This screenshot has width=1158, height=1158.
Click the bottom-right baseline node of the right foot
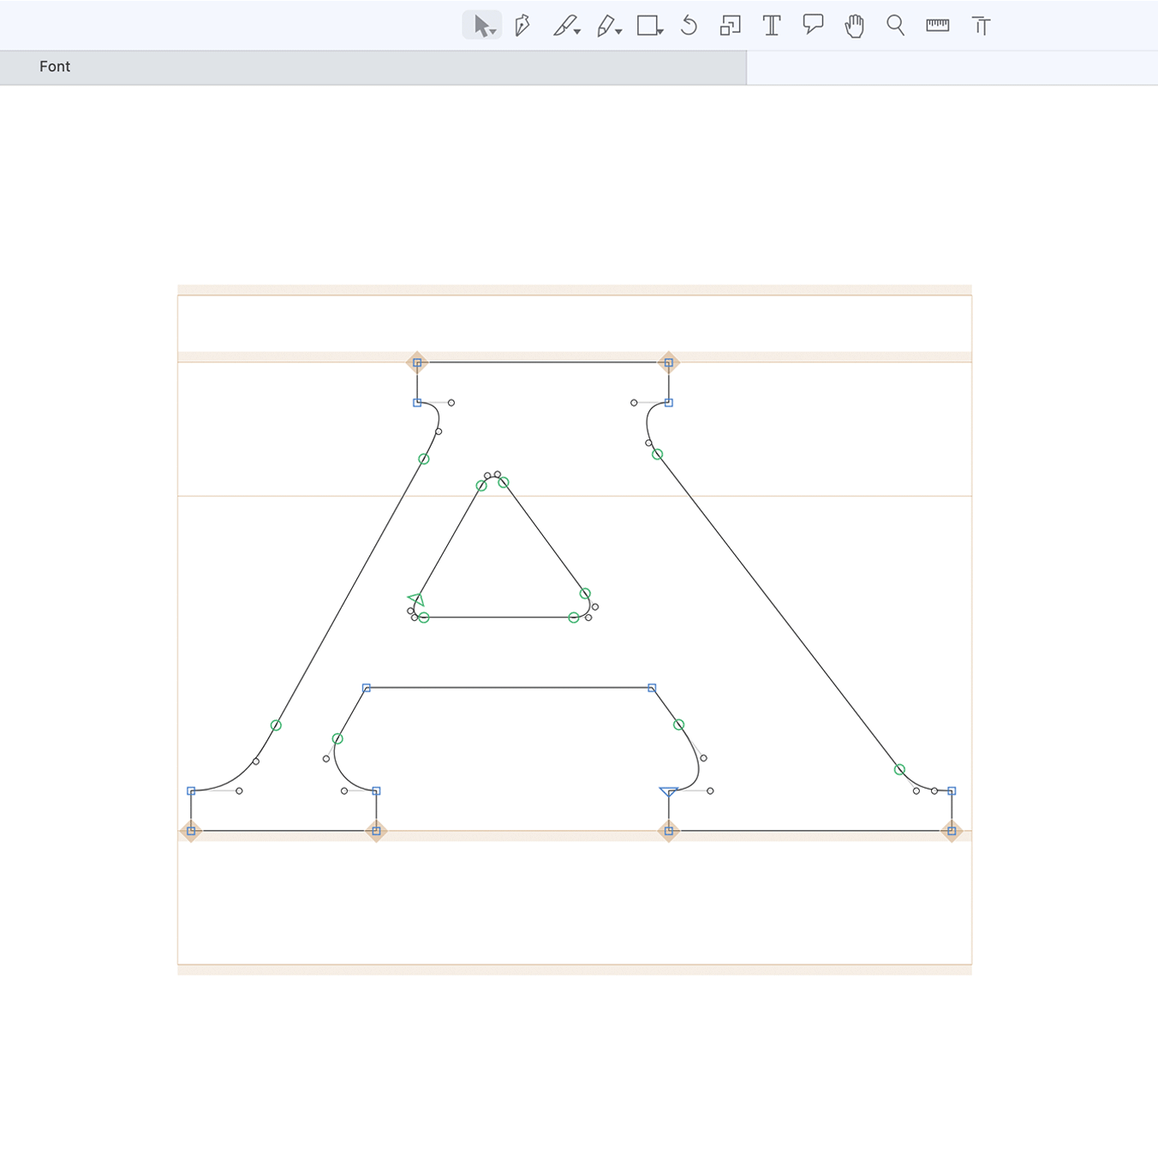coord(952,831)
